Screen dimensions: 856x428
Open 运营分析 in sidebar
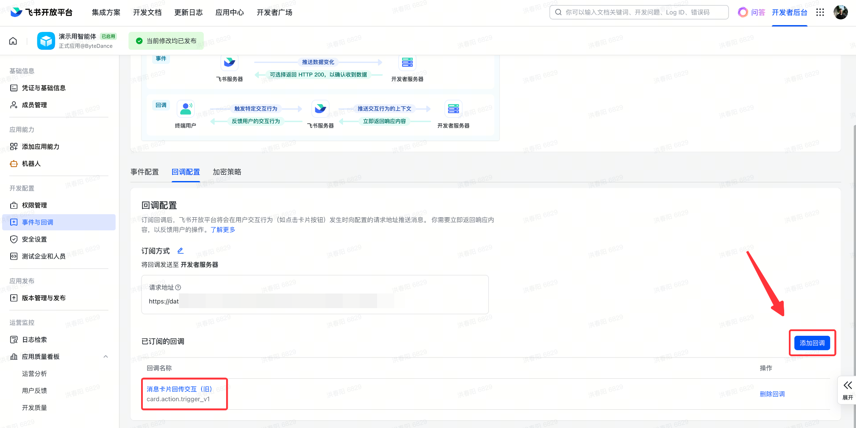click(x=34, y=374)
